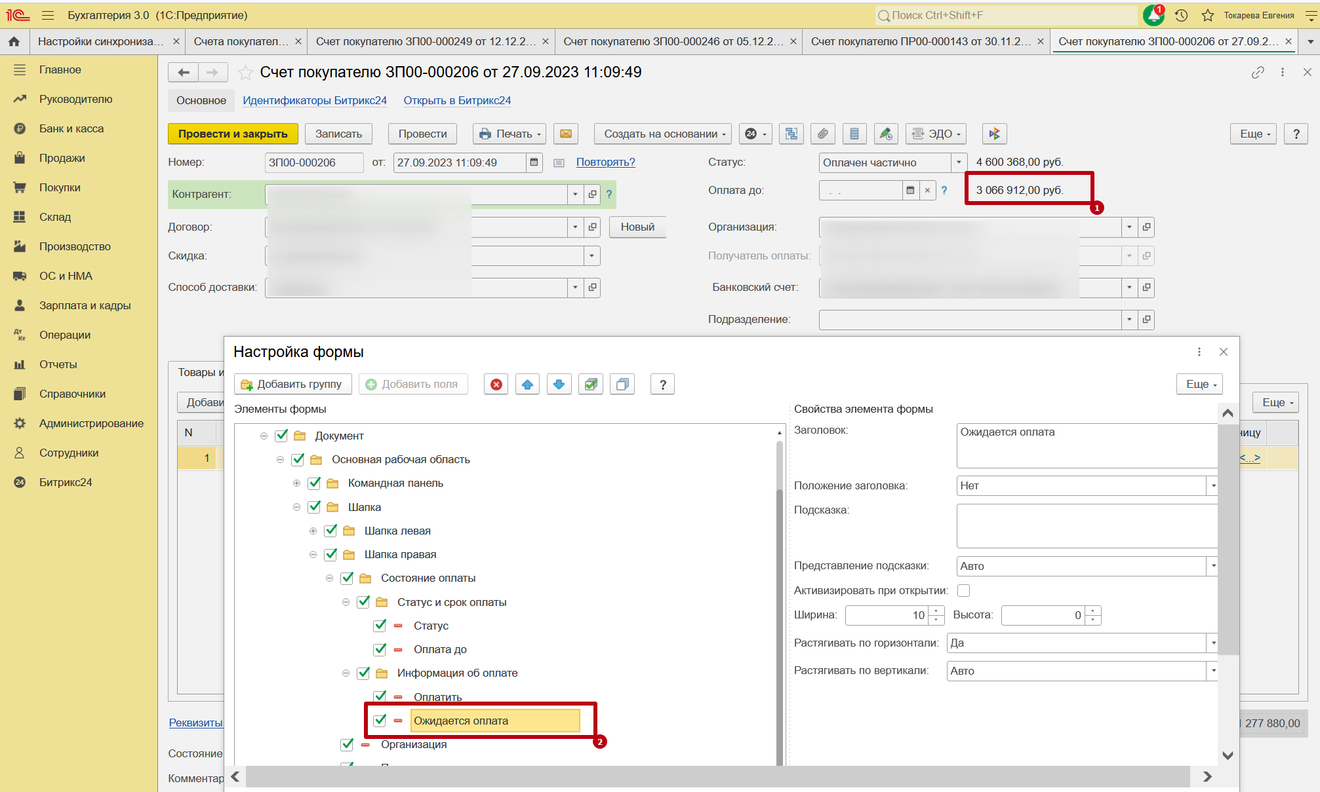The image size is (1320, 792).
Task: Expand the Командная панель tree node
Action: tap(296, 483)
